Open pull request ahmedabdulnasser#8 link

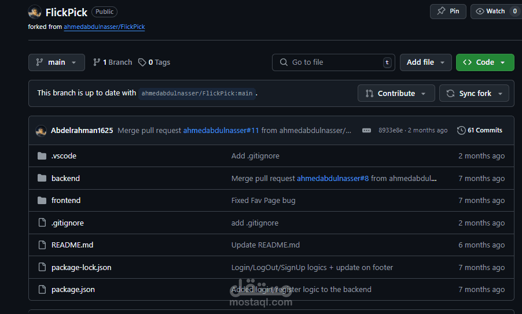(x=333, y=178)
